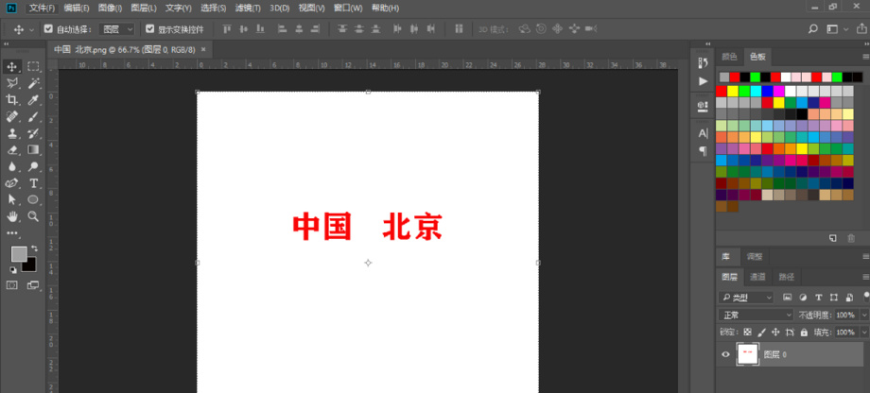The width and height of the screenshot is (870, 393).
Task: Select the Dodge tool
Action: 33,166
